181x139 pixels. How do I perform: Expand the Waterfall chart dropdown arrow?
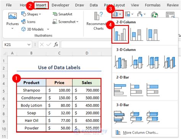(144, 14)
